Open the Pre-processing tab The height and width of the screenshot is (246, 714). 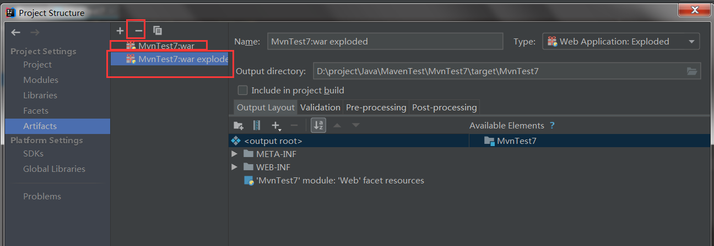tap(376, 108)
